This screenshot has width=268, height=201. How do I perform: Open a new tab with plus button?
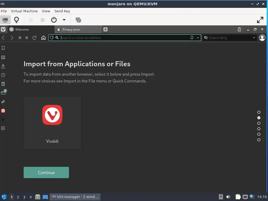click(105, 29)
